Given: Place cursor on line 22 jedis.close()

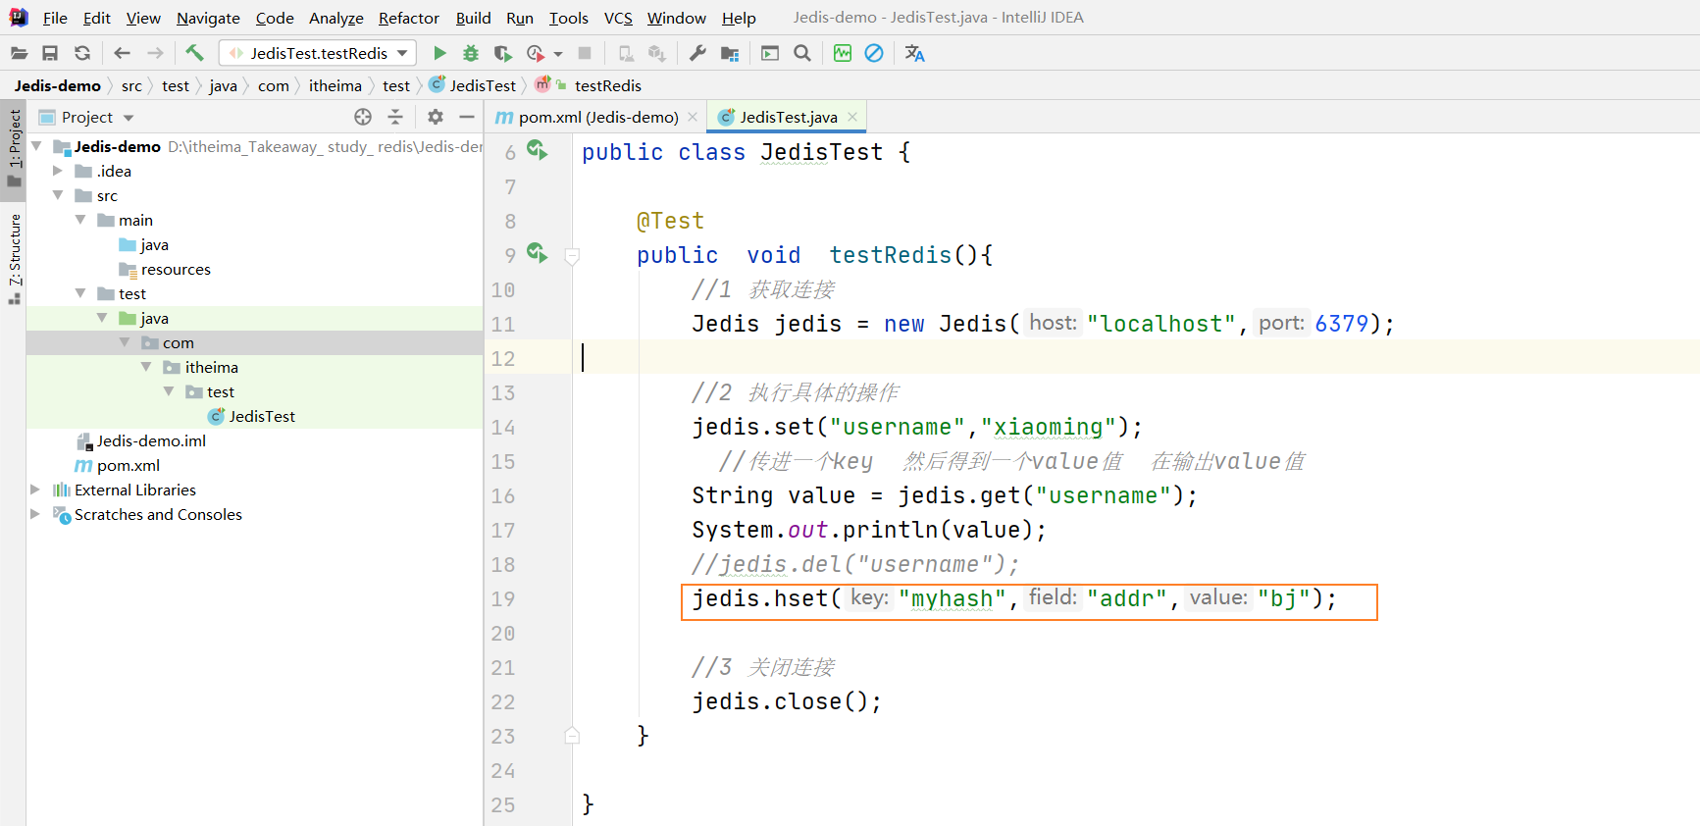Looking at the screenshot, I should pyautogui.click(x=787, y=701).
